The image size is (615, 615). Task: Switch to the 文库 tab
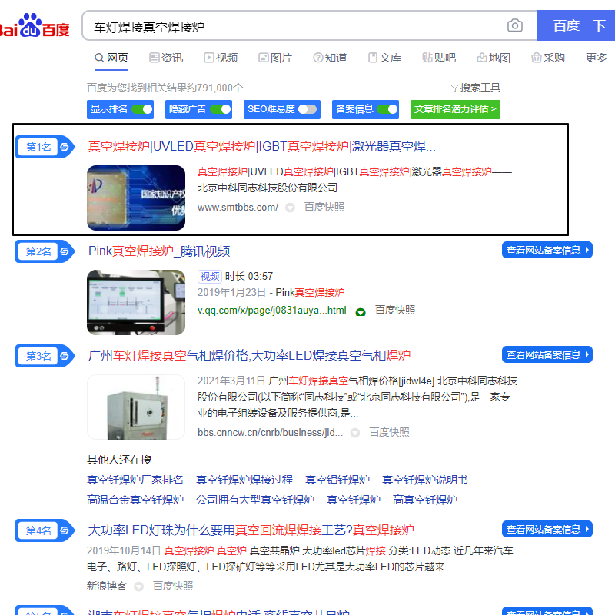[385, 58]
